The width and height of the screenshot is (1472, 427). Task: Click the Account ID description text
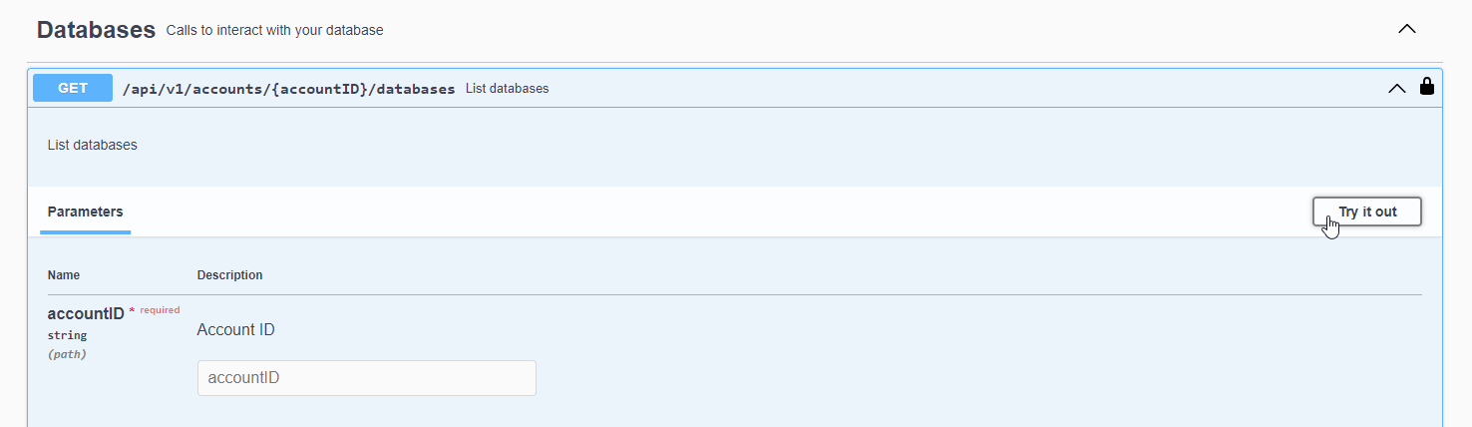tap(235, 329)
